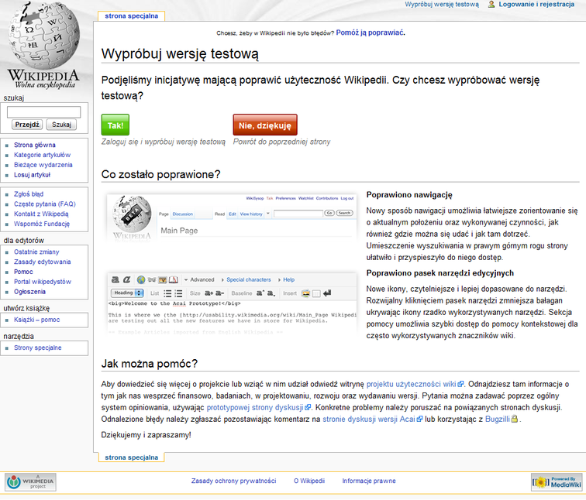586x500 pixels.
Task: Click the red Nie, dziękuję button
Action: pyautogui.click(x=265, y=125)
